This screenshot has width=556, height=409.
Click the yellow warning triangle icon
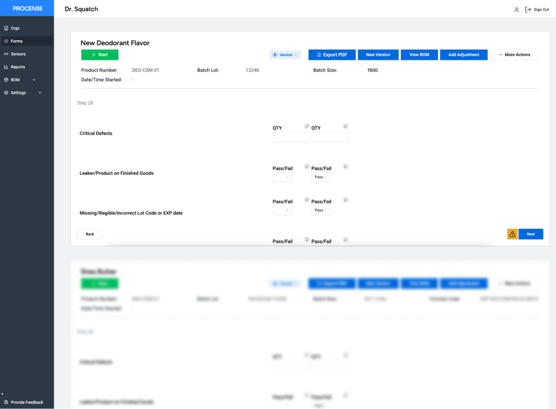pyautogui.click(x=512, y=234)
